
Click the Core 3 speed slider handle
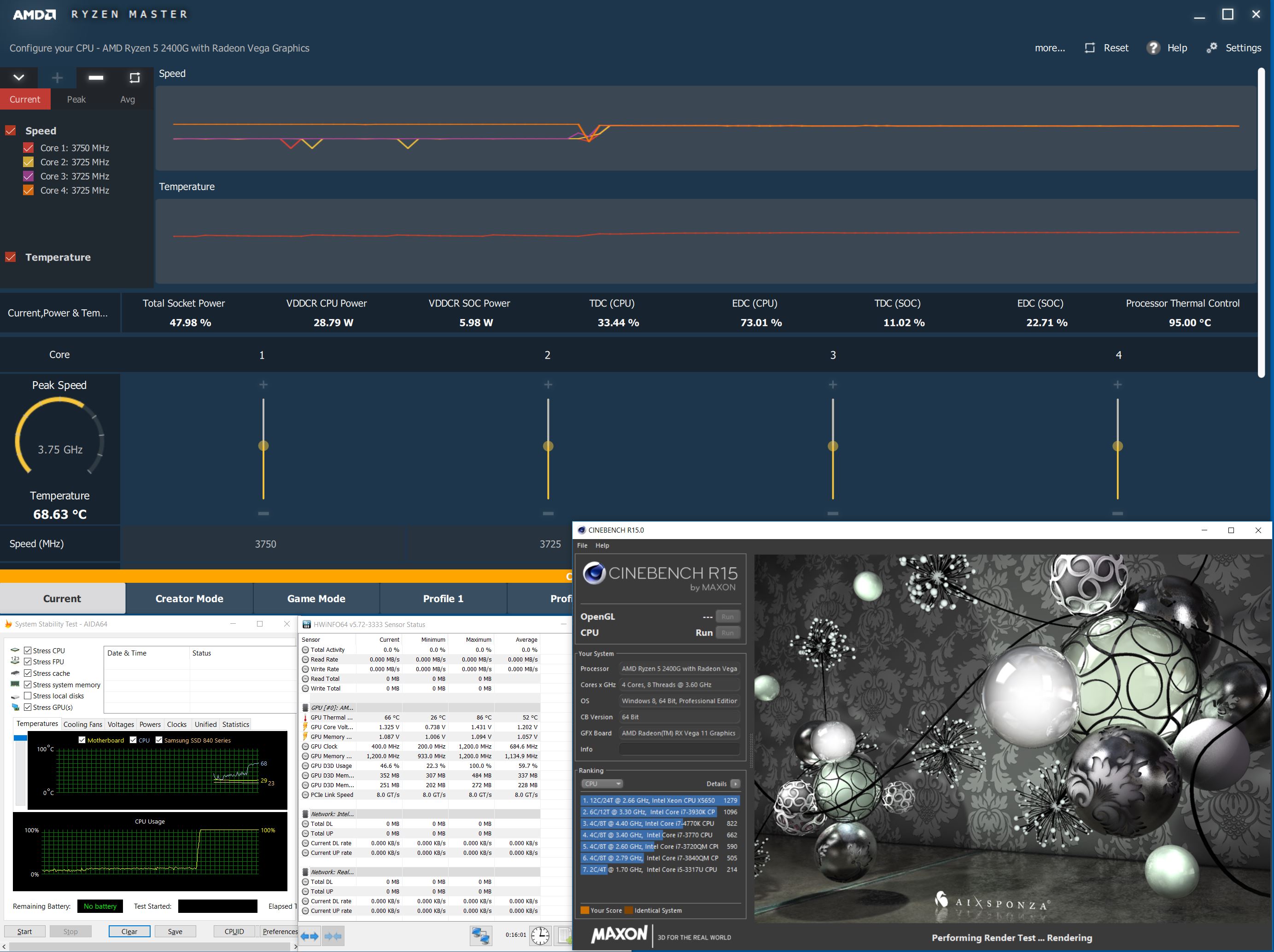tap(833, 446)
